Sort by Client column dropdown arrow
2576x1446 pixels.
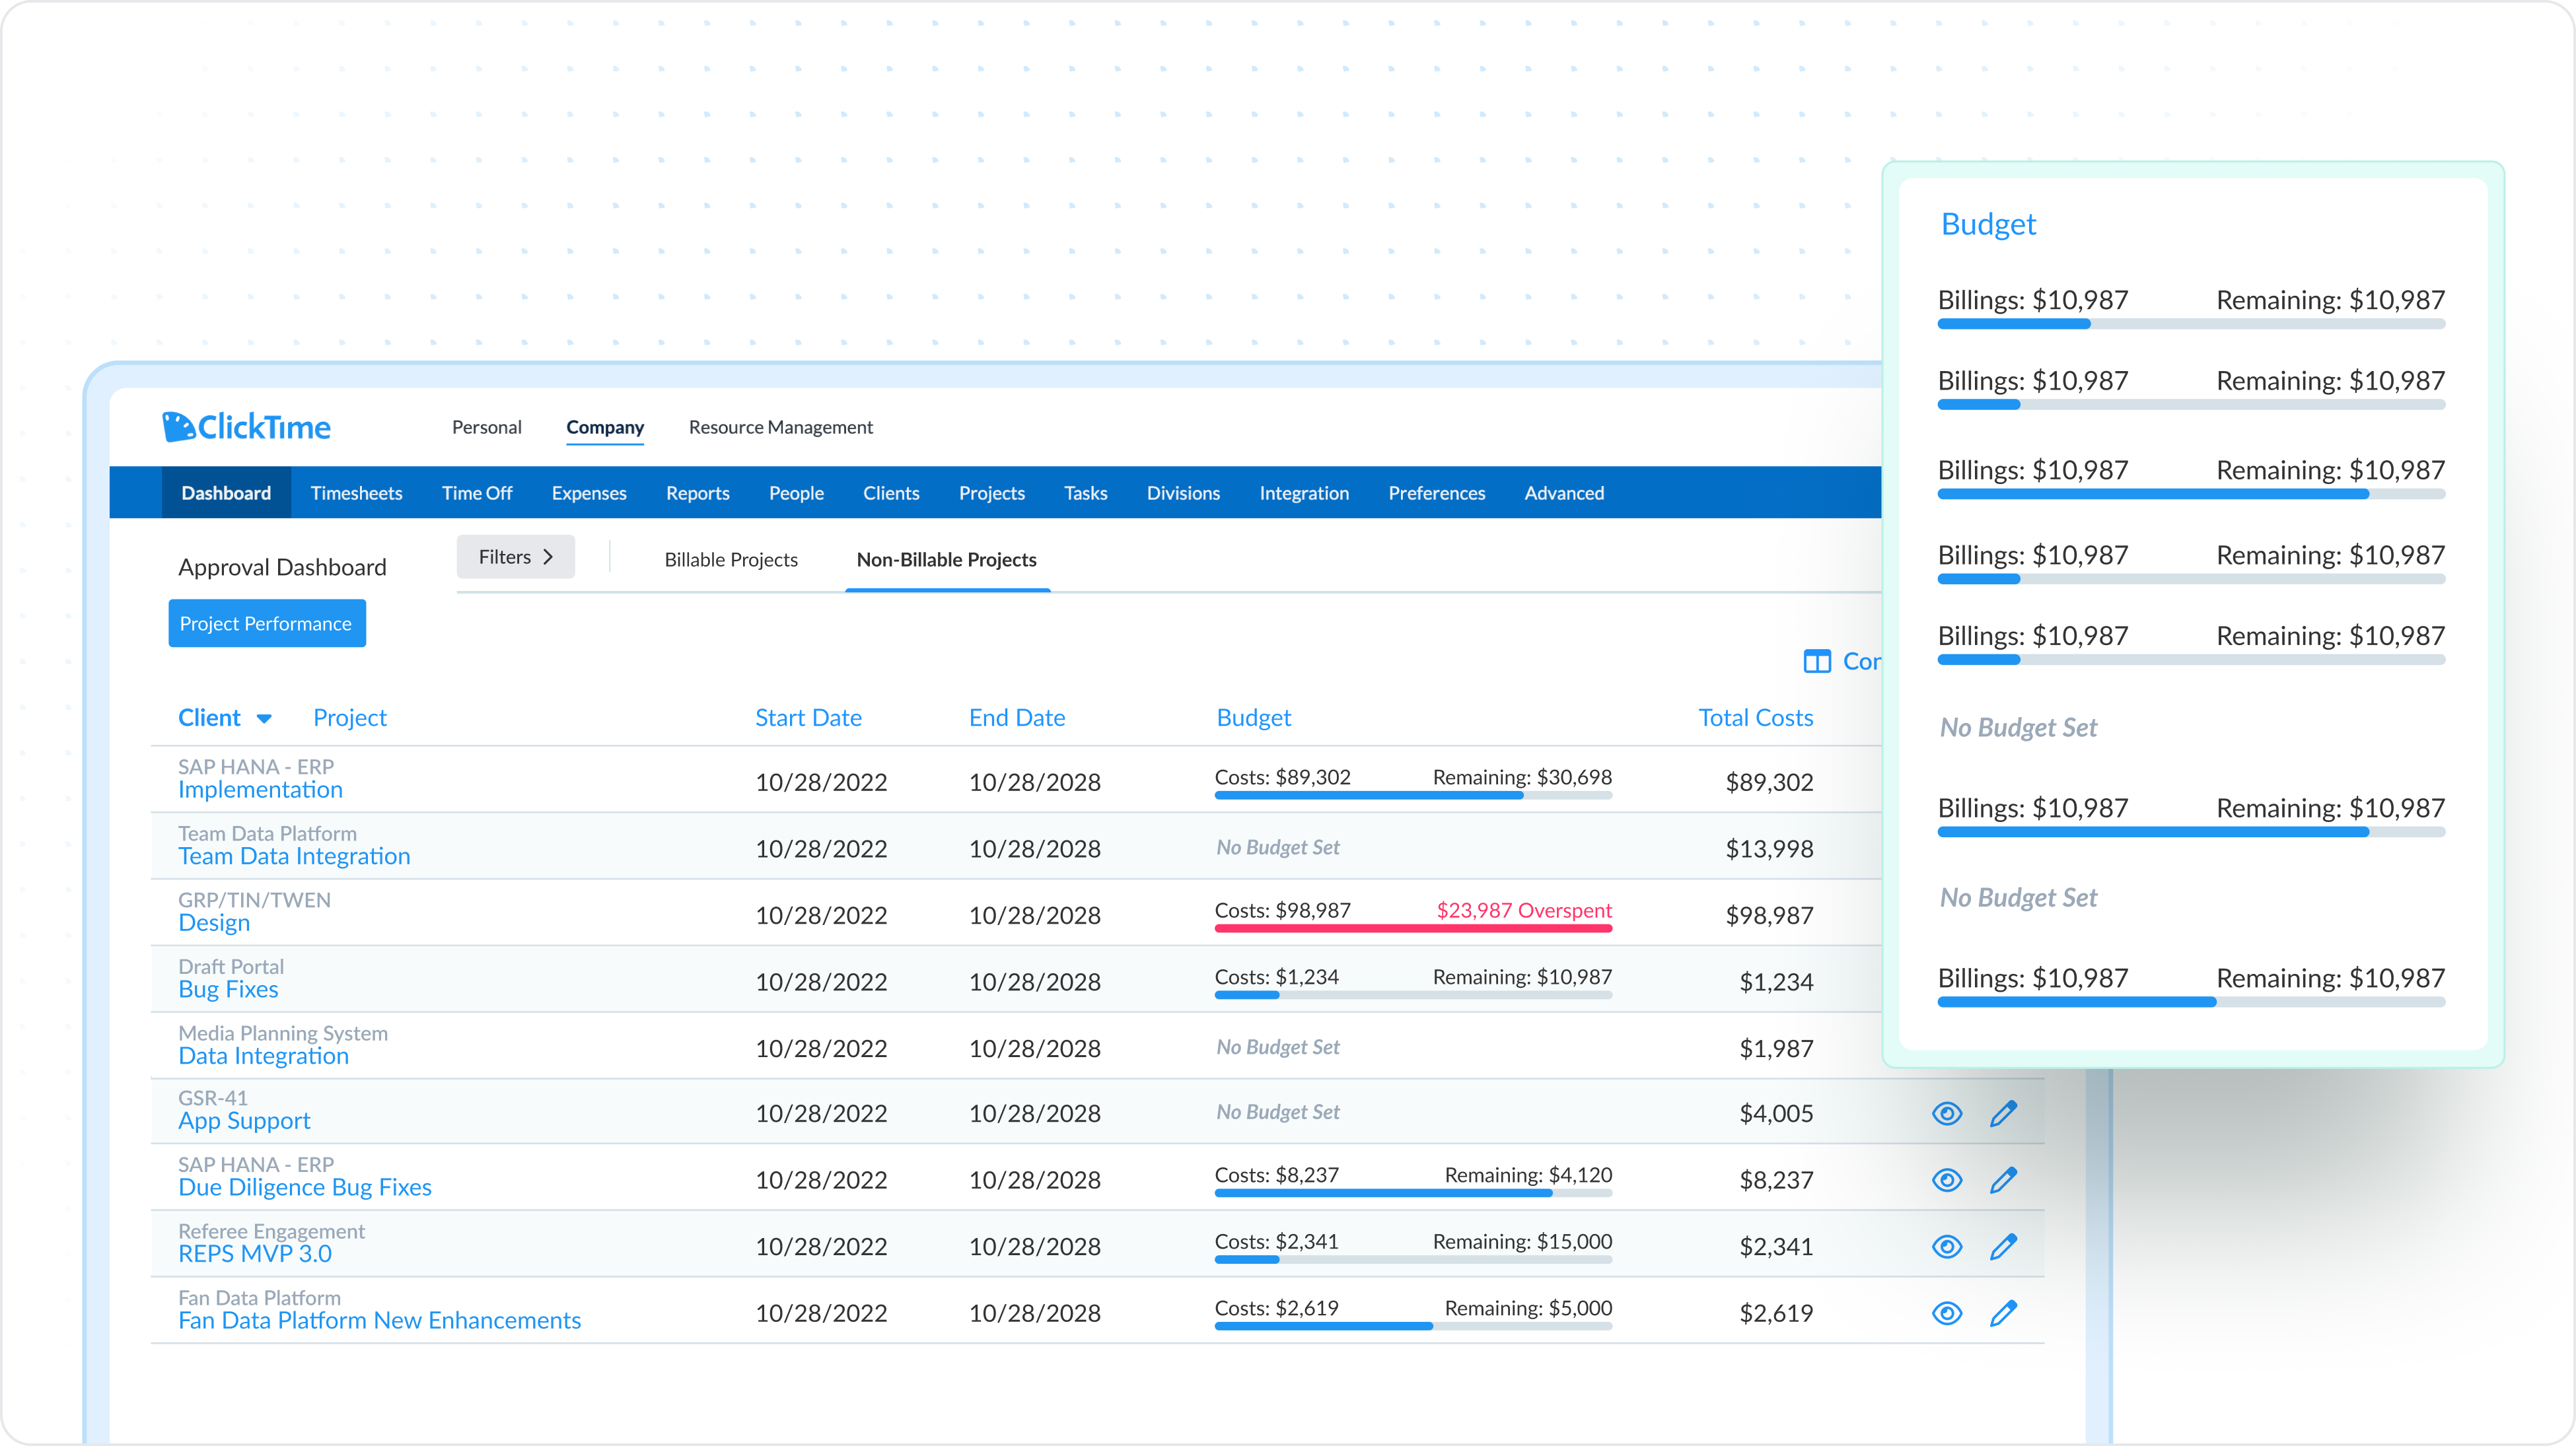tap(264, 718)
